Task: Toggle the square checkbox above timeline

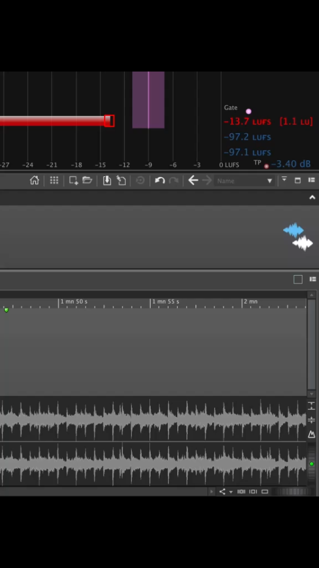Action: [x=298, y=279]
